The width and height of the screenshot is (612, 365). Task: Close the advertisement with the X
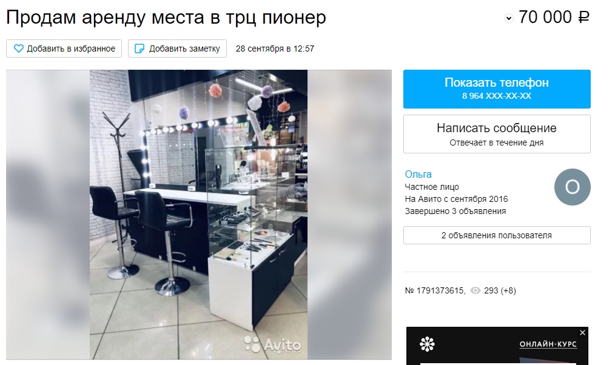coord(582,333)
